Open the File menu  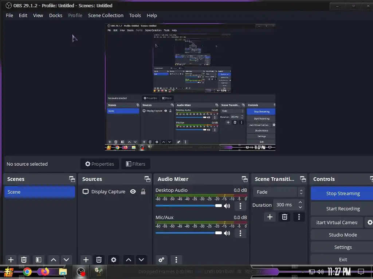pyautogui.click(x=9, y=15)
